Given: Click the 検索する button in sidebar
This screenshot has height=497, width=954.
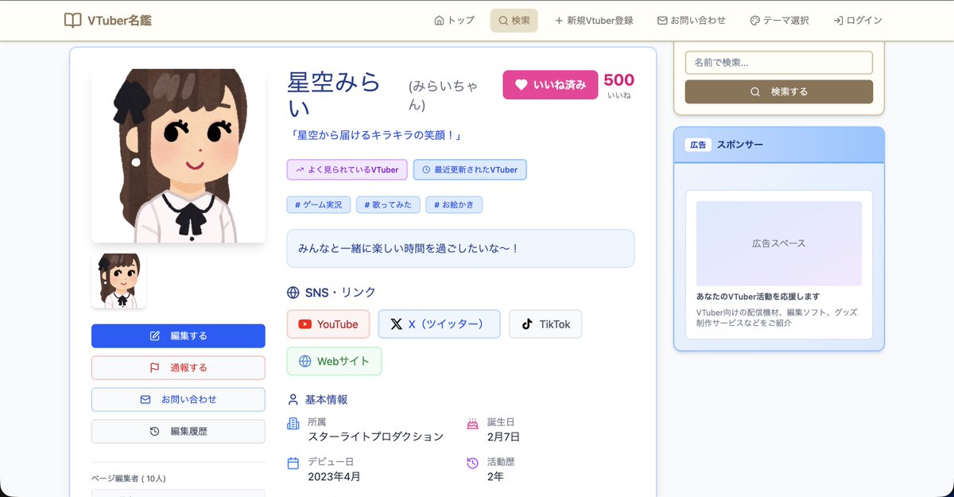Looking at the screenshot, I should point(779,91).
